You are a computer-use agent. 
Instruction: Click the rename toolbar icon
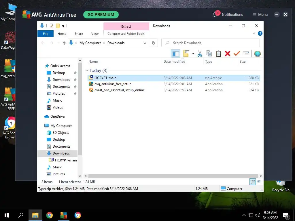click(x=246, y=54)
